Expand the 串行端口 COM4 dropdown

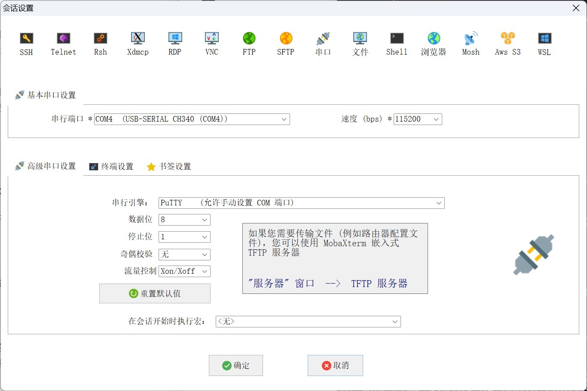[192, 119]
